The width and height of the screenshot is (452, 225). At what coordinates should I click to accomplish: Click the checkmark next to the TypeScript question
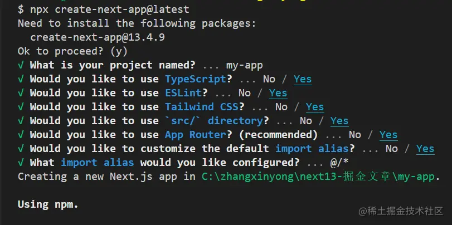[x=21, y=79]
